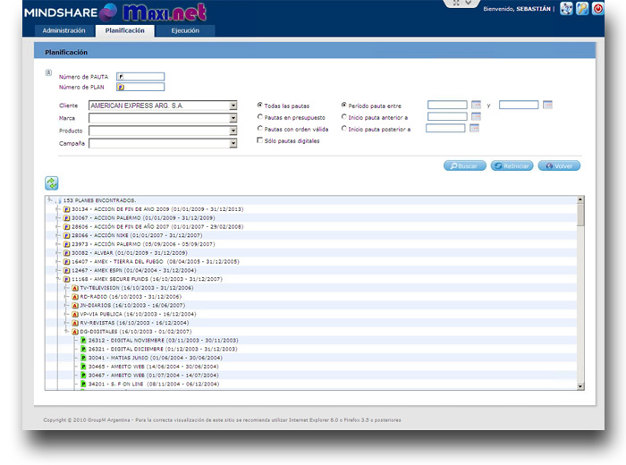
Task: Click the red power logout icon
Action: tap(596, 9)
